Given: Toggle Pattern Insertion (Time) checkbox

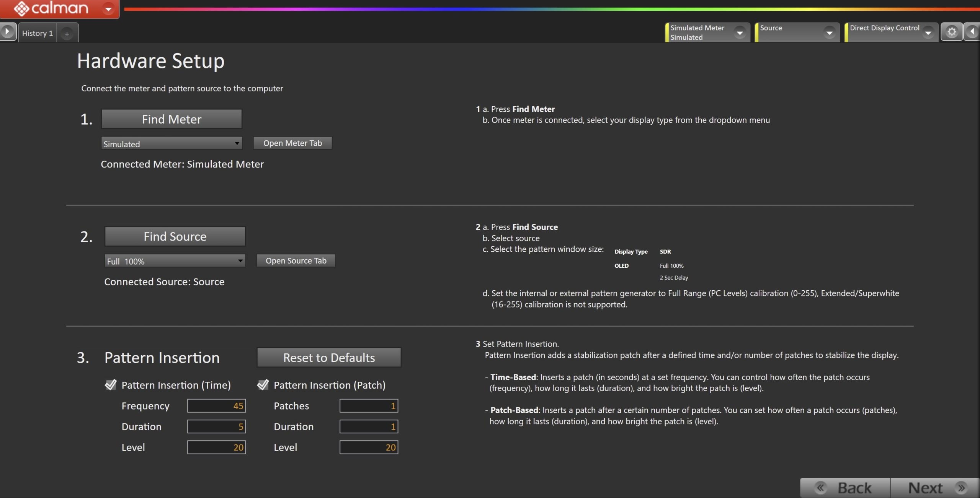Looking at the screenshot, I should (x=111, y=385).
